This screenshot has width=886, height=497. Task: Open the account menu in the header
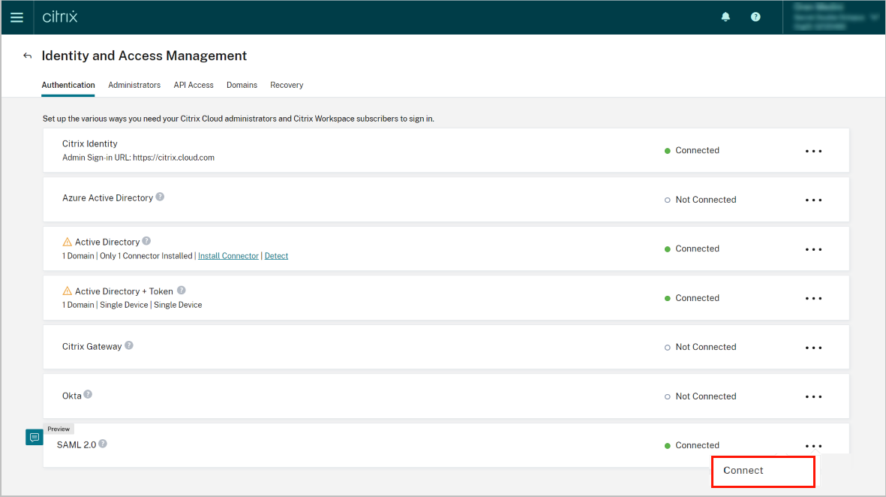coord(834,17)
